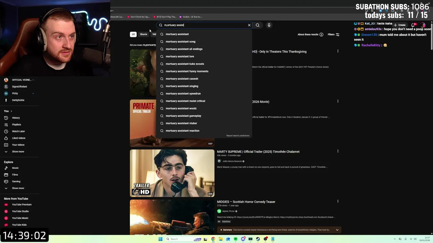Open File Explorer from the taskbar
The height and width of the screenshot is (243, 433).
tap(221, 239)
